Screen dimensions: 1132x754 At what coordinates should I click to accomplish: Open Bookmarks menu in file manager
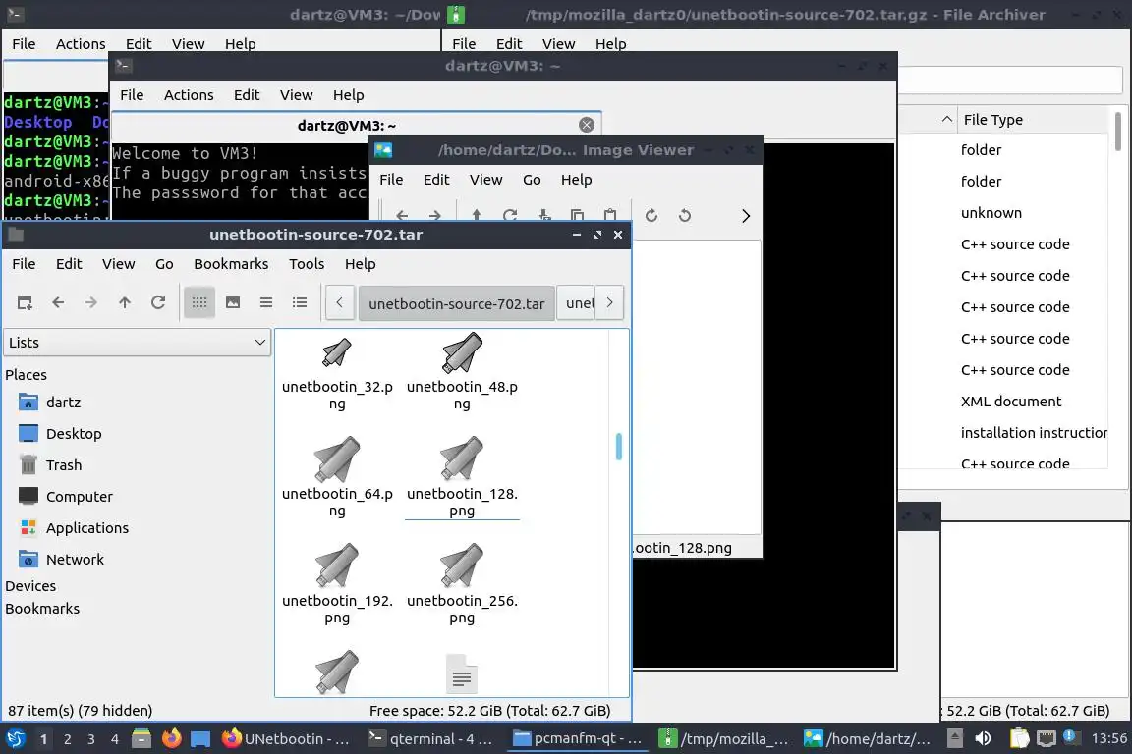pos(231,264)
